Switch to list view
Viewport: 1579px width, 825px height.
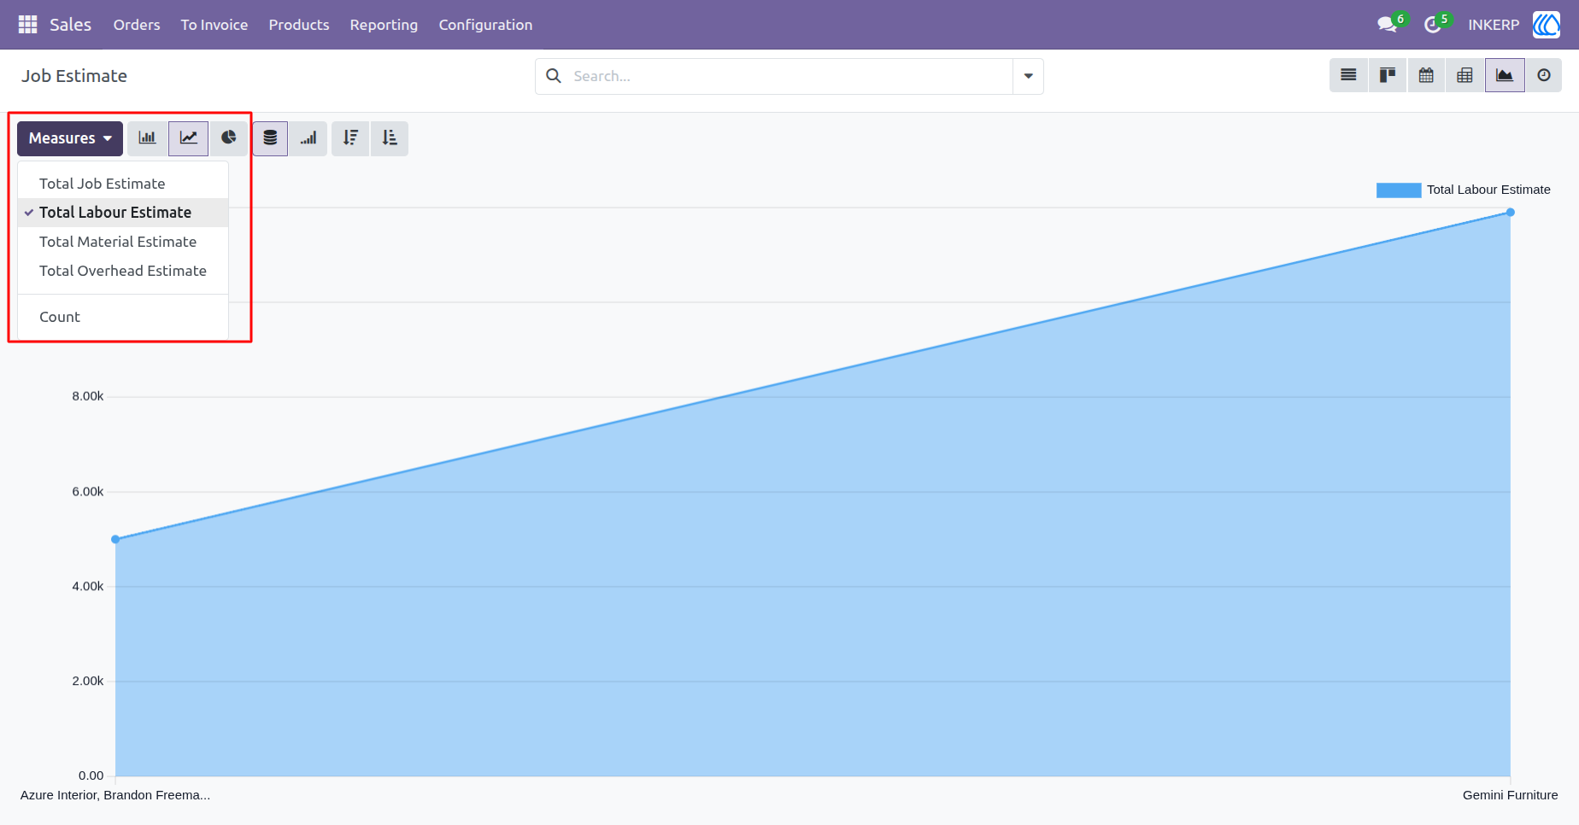pos(1348,76)
